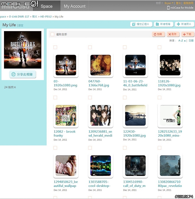Check the box for 1304516990-call_of_duty_m

[x=125, y=148]
